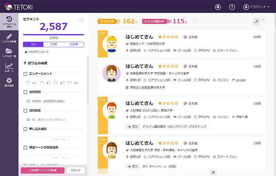The height and width of the screenshot is (176, 276).
Task: Click the リセット button
Action: 76,170
